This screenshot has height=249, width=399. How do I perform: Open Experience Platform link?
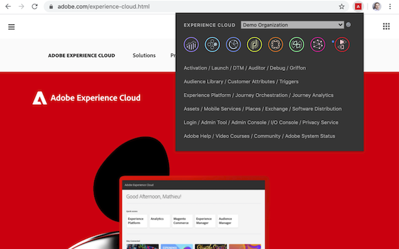coord(207,95)
